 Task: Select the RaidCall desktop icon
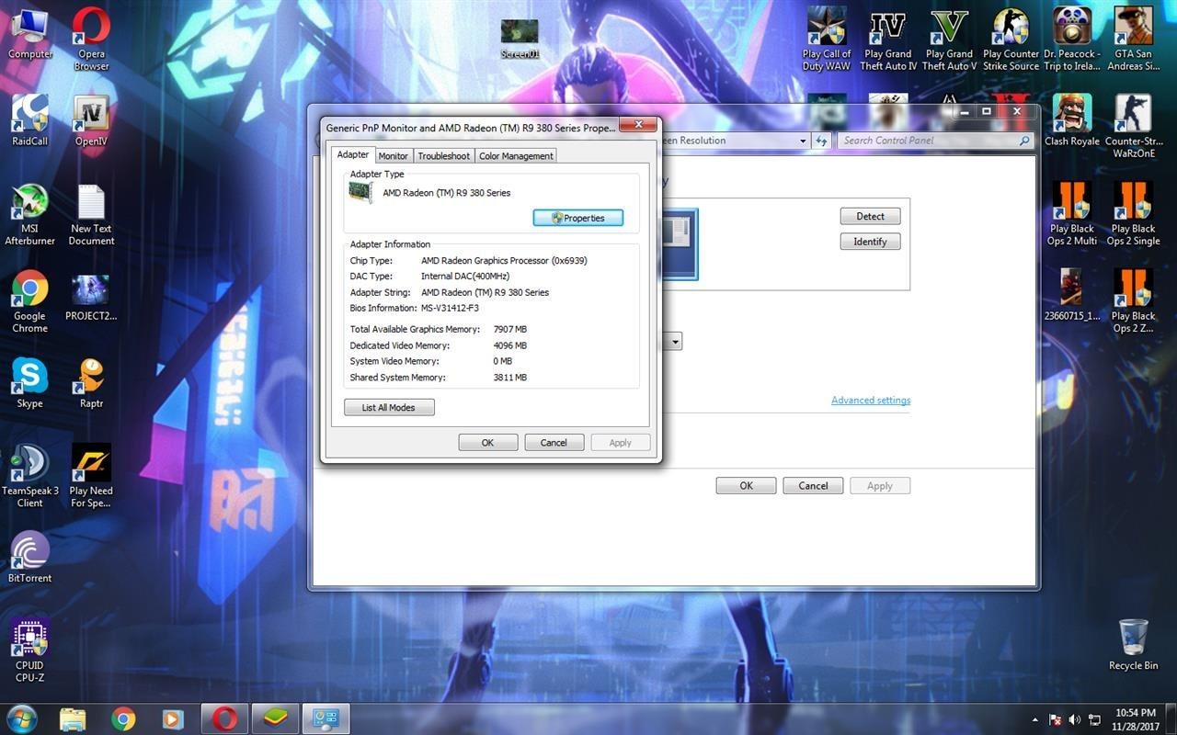29,119
